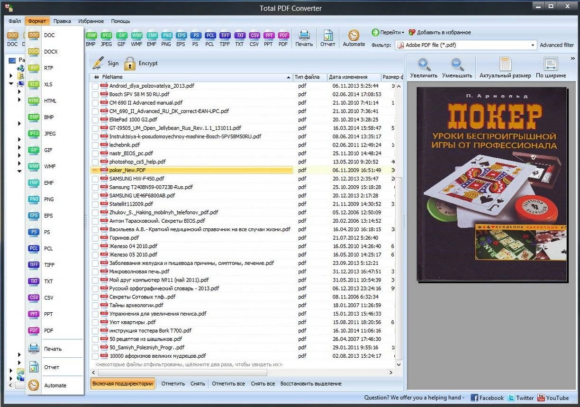Check the box for Android_dlya_polzovatelya_2013.pdf
The image size is (580, 407).
pos(95,86)
